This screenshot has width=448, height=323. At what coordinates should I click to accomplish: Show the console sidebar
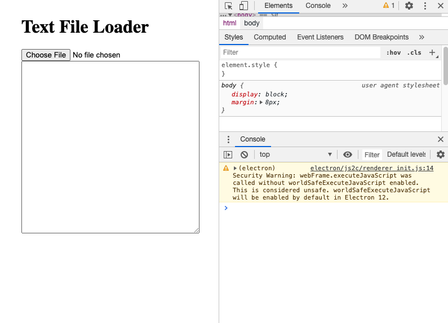tap(228, 154)
